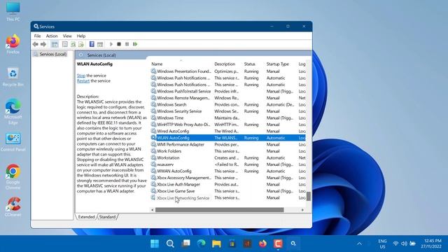Viewport: 448px width, 252px height.
Task: Select the wuauserv service row
Action: (x=227, y=164)
